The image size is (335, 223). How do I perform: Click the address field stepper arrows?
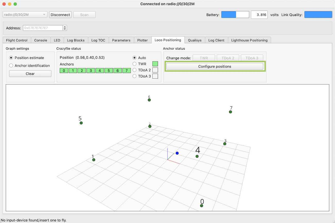pyautogui.click(x=65, y=28)
